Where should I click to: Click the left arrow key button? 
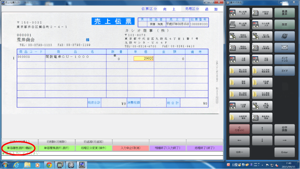(239, 141)
